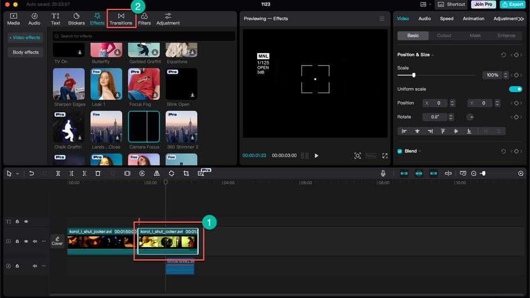This screenshot has width=530, height=298.
Task: Switch to the Audio properties tab
Action: pos(424,19)
